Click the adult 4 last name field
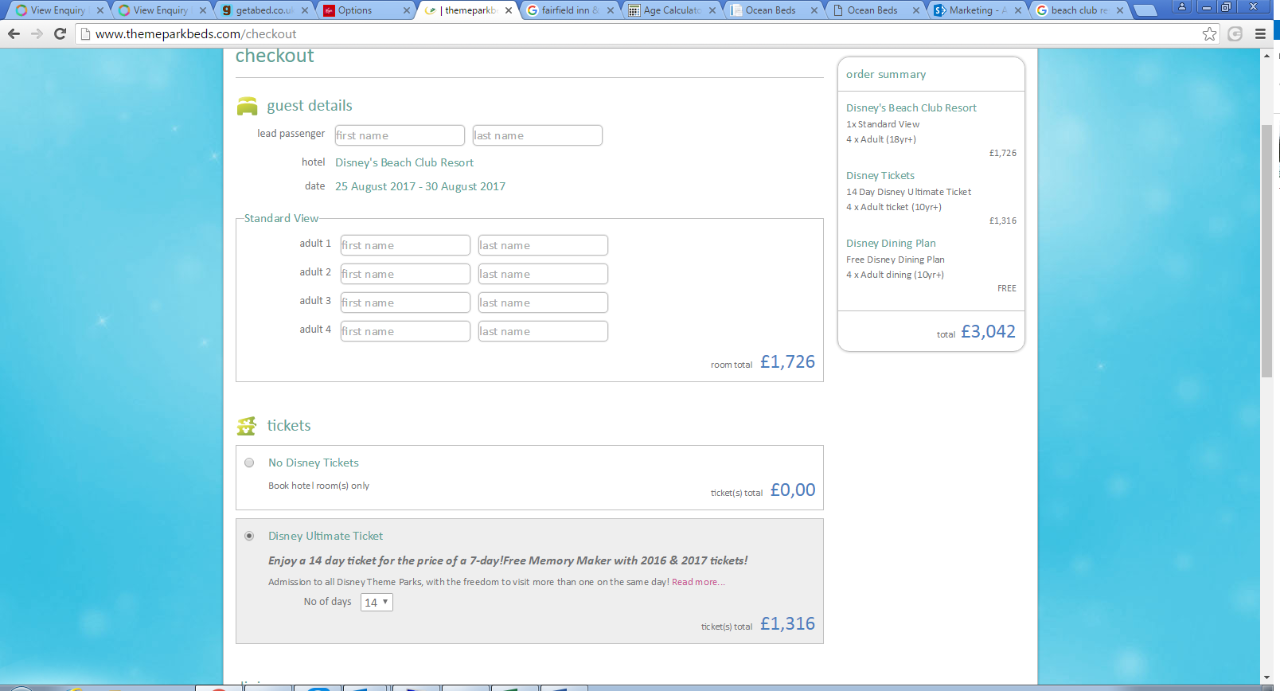The image size is (1280, 691). pyautogui.click(x=543, y=331)
